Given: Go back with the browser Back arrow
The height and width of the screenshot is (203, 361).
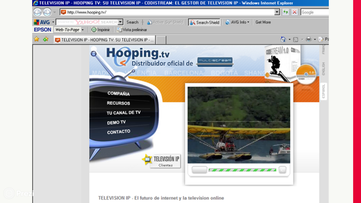Looking at the screenshot, I should pos(38,12).
